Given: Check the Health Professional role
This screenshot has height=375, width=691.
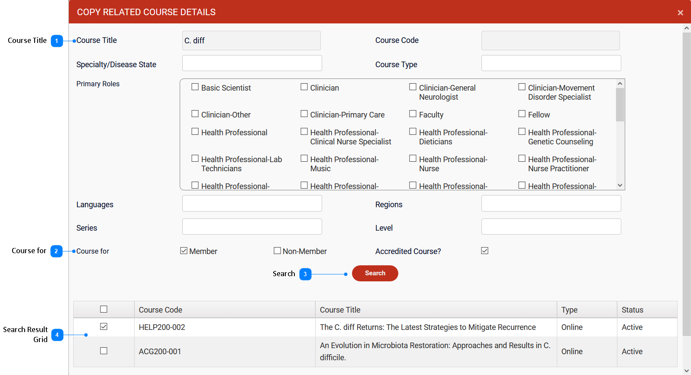Looking at the screenshot, I should coord(195,132).
